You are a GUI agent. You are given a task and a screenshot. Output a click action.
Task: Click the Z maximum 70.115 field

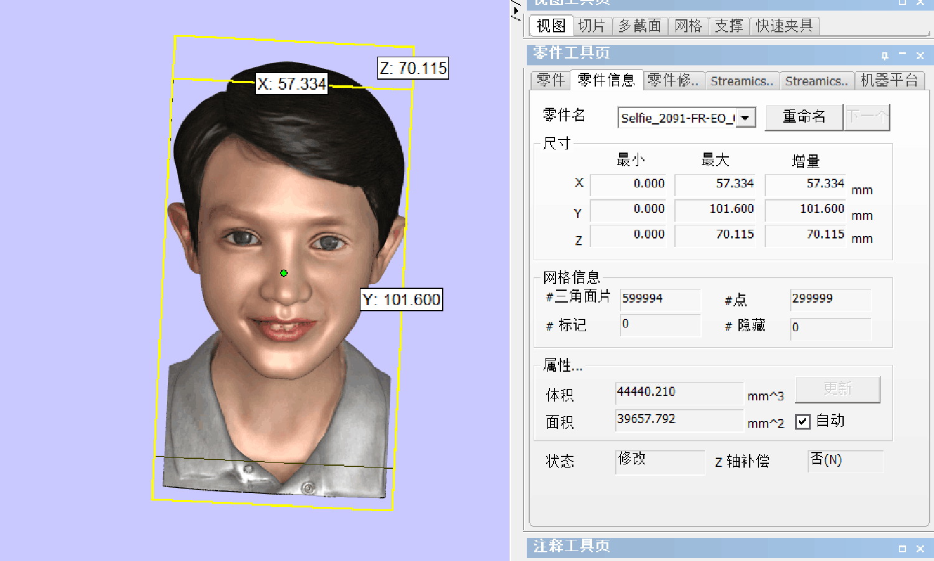tap(715, 235)
